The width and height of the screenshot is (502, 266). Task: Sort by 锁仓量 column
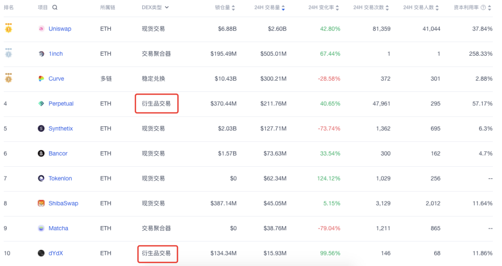(x=233, y=8)
